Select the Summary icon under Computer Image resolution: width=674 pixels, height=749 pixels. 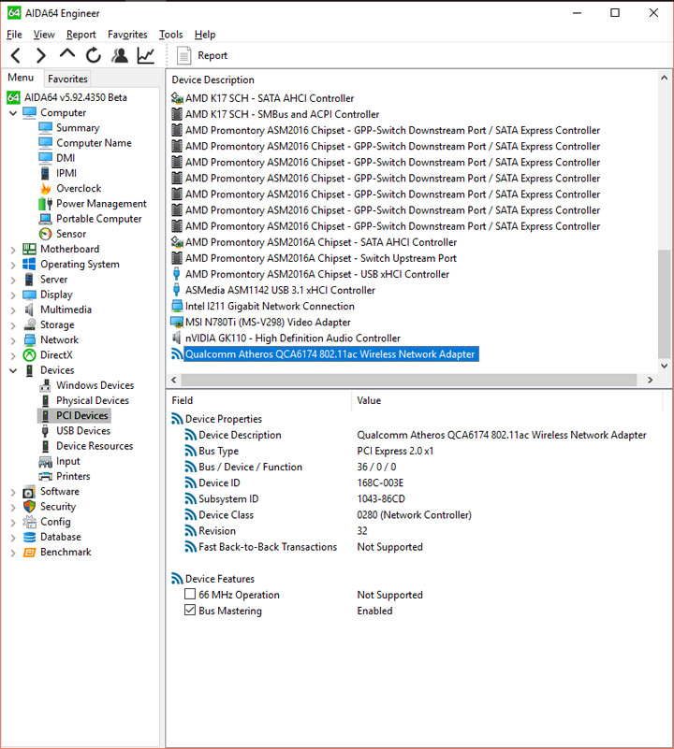[46, 127]
